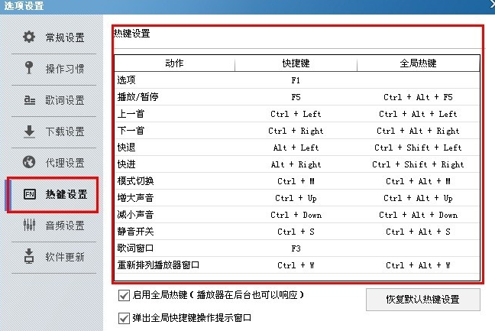The image size is (495, 331).
Task: Click the gear icon for 常规设置
Action: [30, 37]
